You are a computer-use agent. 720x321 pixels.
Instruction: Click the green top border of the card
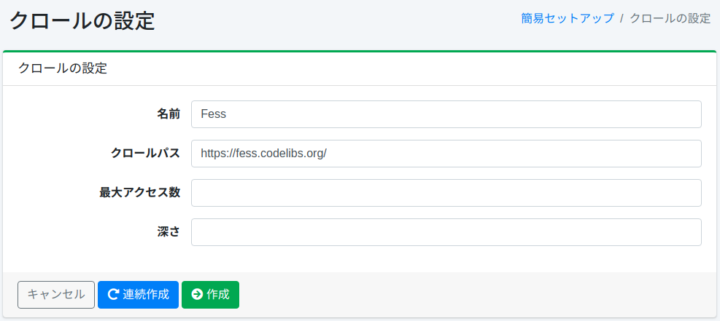[x=360, y=51]
